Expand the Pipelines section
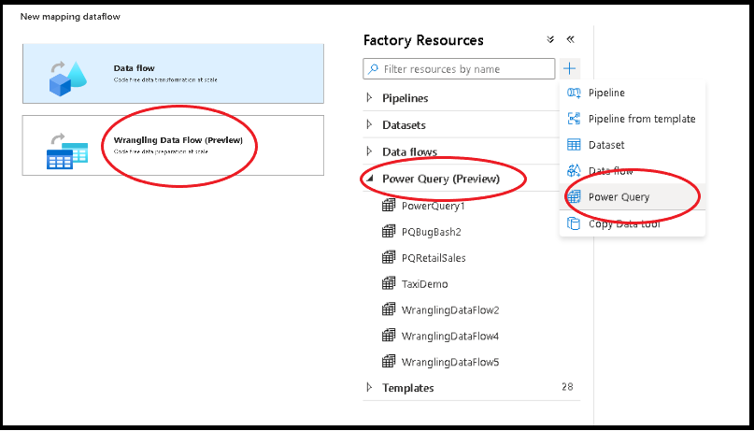 click(369, 98)
